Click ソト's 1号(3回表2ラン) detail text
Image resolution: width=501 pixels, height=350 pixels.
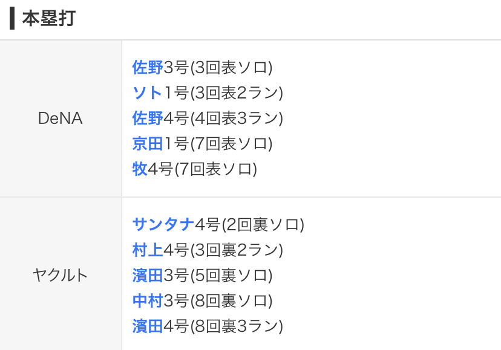point(224,93)
